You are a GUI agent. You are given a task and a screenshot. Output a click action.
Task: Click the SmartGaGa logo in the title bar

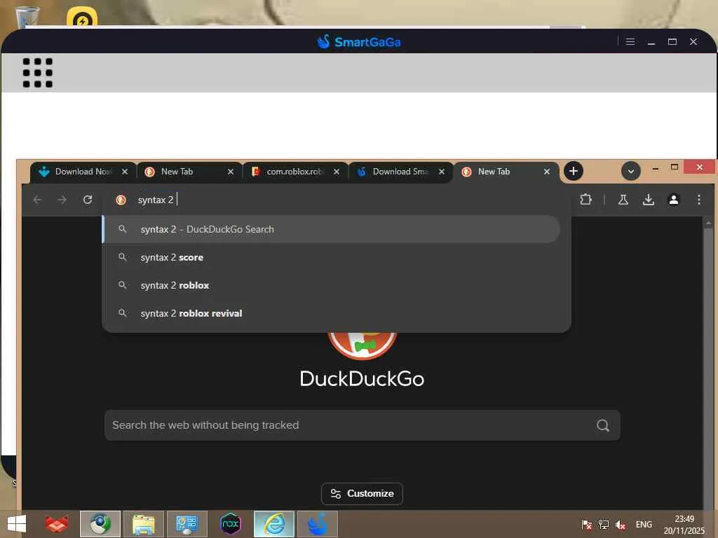(359, 41)
